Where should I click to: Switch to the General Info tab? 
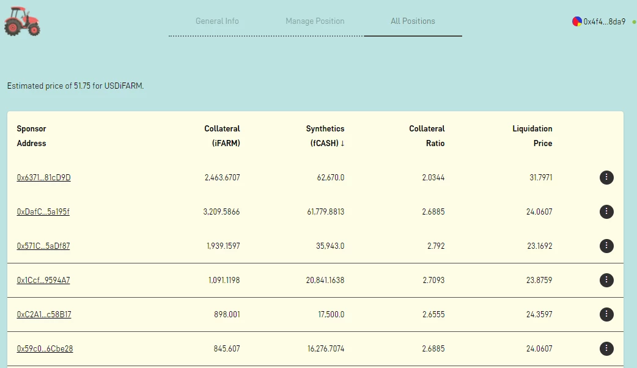tap(217, 21)
